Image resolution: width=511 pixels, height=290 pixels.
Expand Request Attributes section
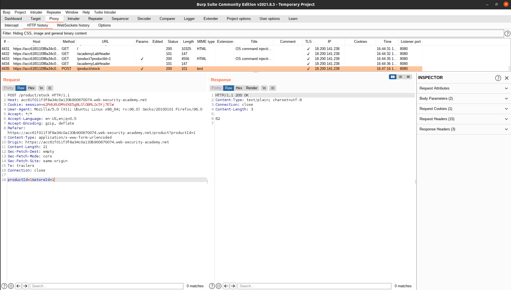tap(464, 88)
